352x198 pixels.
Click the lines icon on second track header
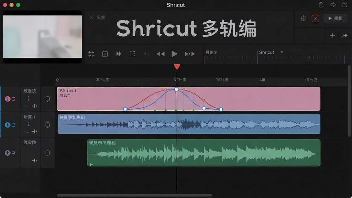coord(27,132)
